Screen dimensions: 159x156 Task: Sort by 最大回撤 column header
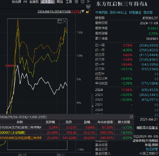pos(124,122)
